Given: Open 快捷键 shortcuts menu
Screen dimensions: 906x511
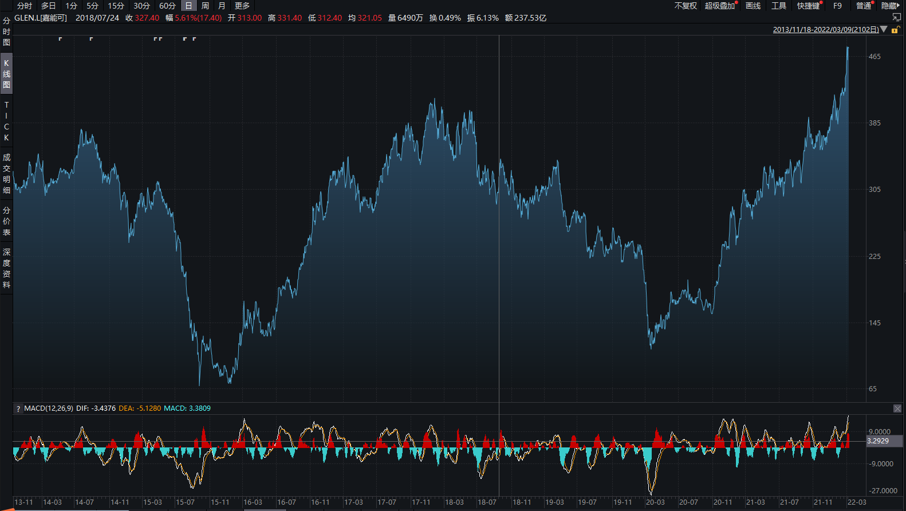Looking at the screenshot, I should [808, 6].
